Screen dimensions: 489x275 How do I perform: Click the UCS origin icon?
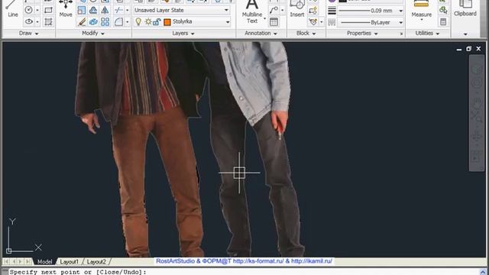(x=8, y=251)
